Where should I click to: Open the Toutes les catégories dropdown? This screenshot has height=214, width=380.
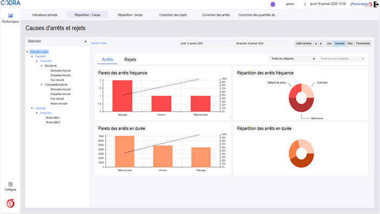pos(292,59)
